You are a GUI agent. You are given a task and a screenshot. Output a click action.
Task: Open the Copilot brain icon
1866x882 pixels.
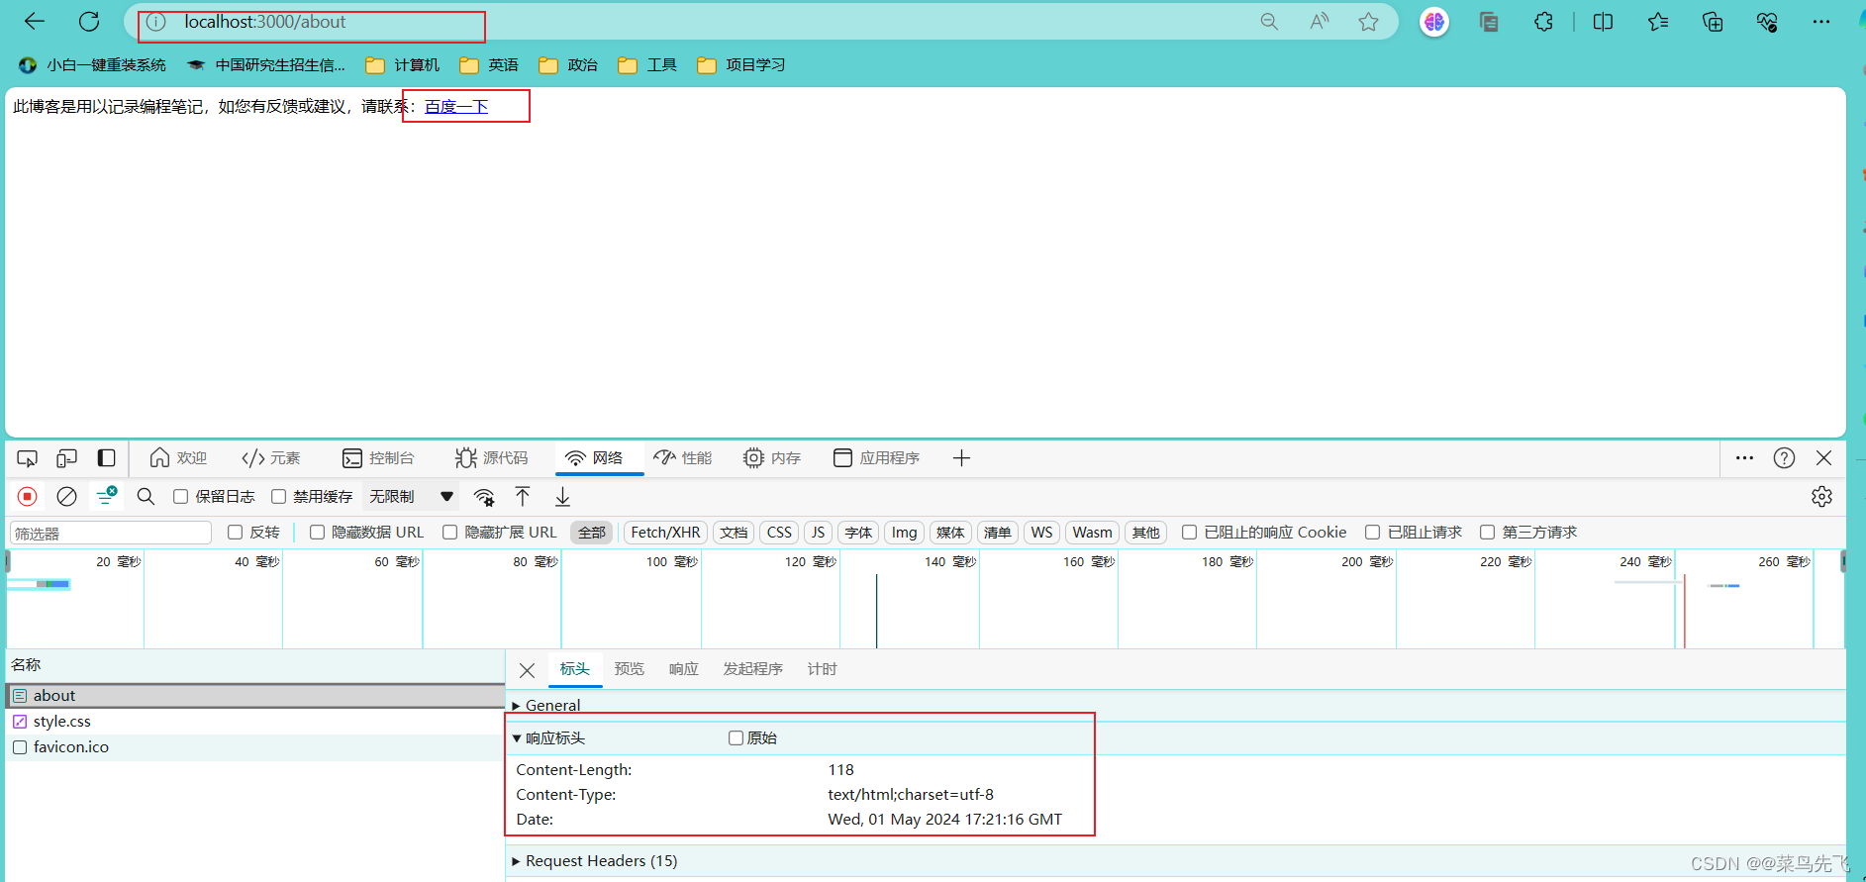[x=1434, y=22]
